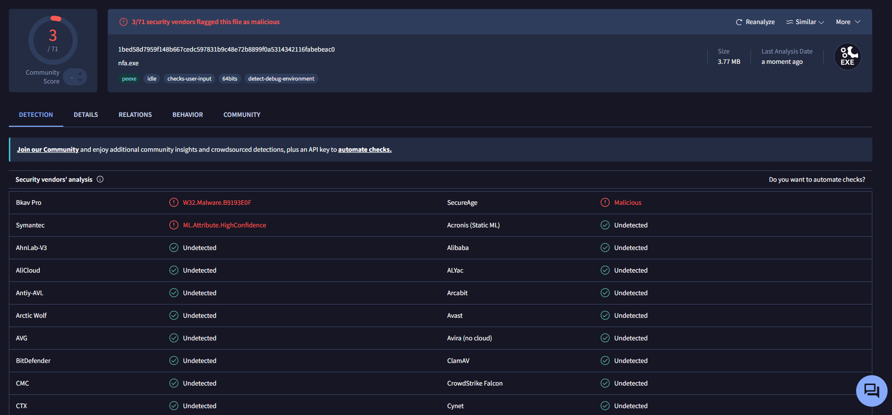Click the Bkav Pro vendor name
The height and width of the screenshot is (415, 892).
pyautogui.click(x=28, y=203)
